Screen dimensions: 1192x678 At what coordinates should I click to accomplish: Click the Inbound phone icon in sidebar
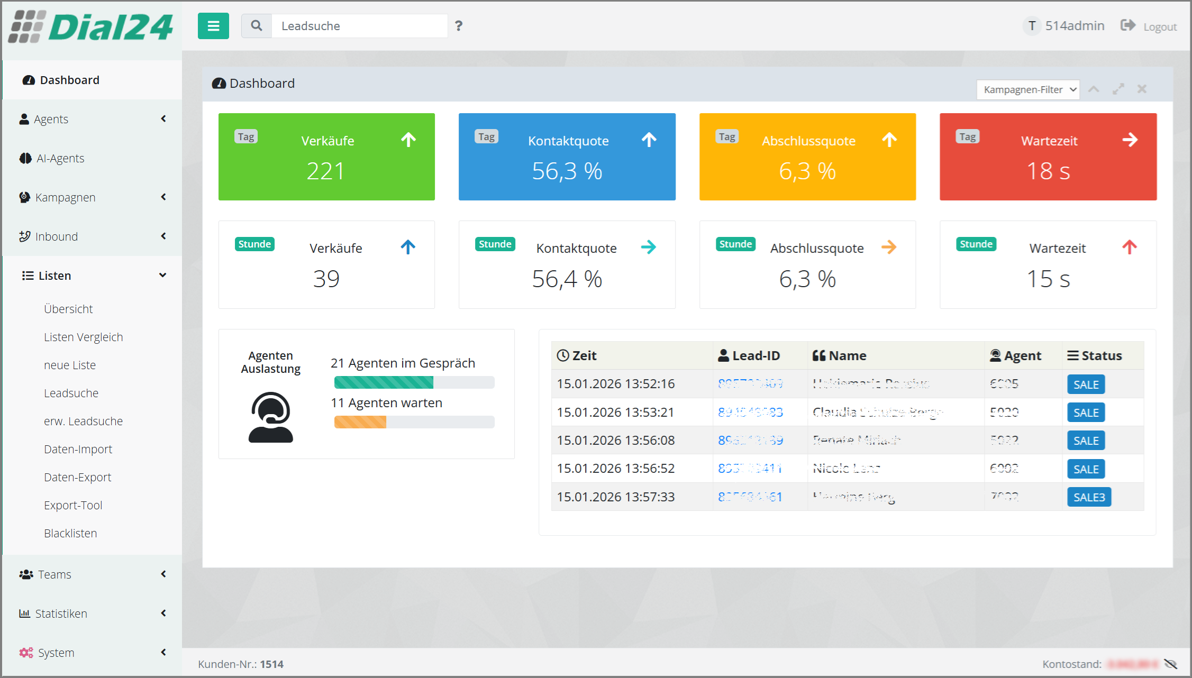click(24, 236)
